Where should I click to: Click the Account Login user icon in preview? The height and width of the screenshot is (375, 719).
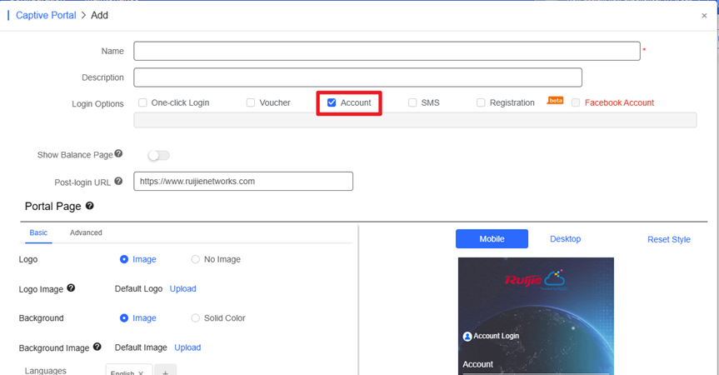pos(467,337)
